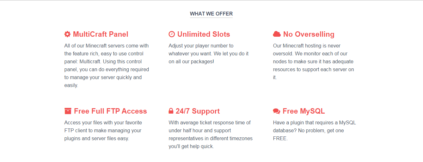
Task: Click the MultiCraft control panel description paragraph
Action: (107, 65)
